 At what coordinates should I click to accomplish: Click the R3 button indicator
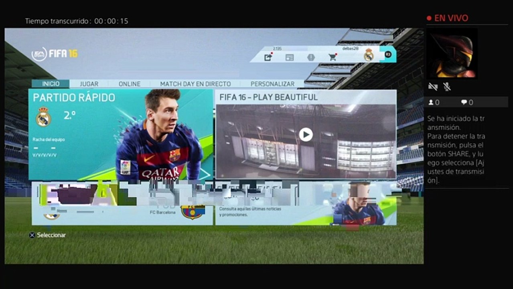[x=388, y=54]
